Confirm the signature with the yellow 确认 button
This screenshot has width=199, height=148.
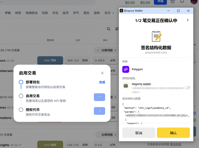173,133
